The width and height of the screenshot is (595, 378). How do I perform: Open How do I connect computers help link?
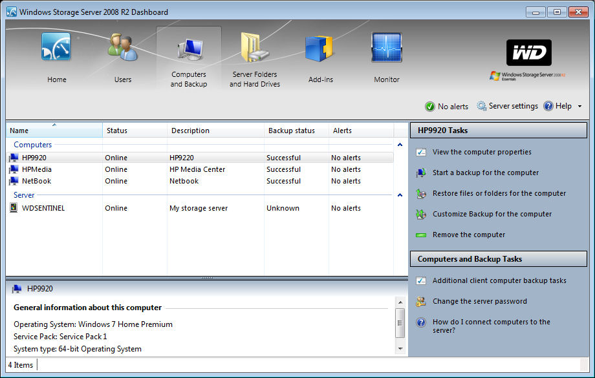tap(492, 326)
